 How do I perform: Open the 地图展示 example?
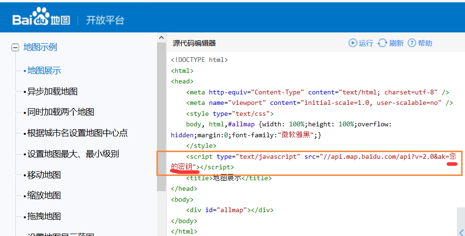click(x=44, y=71)
